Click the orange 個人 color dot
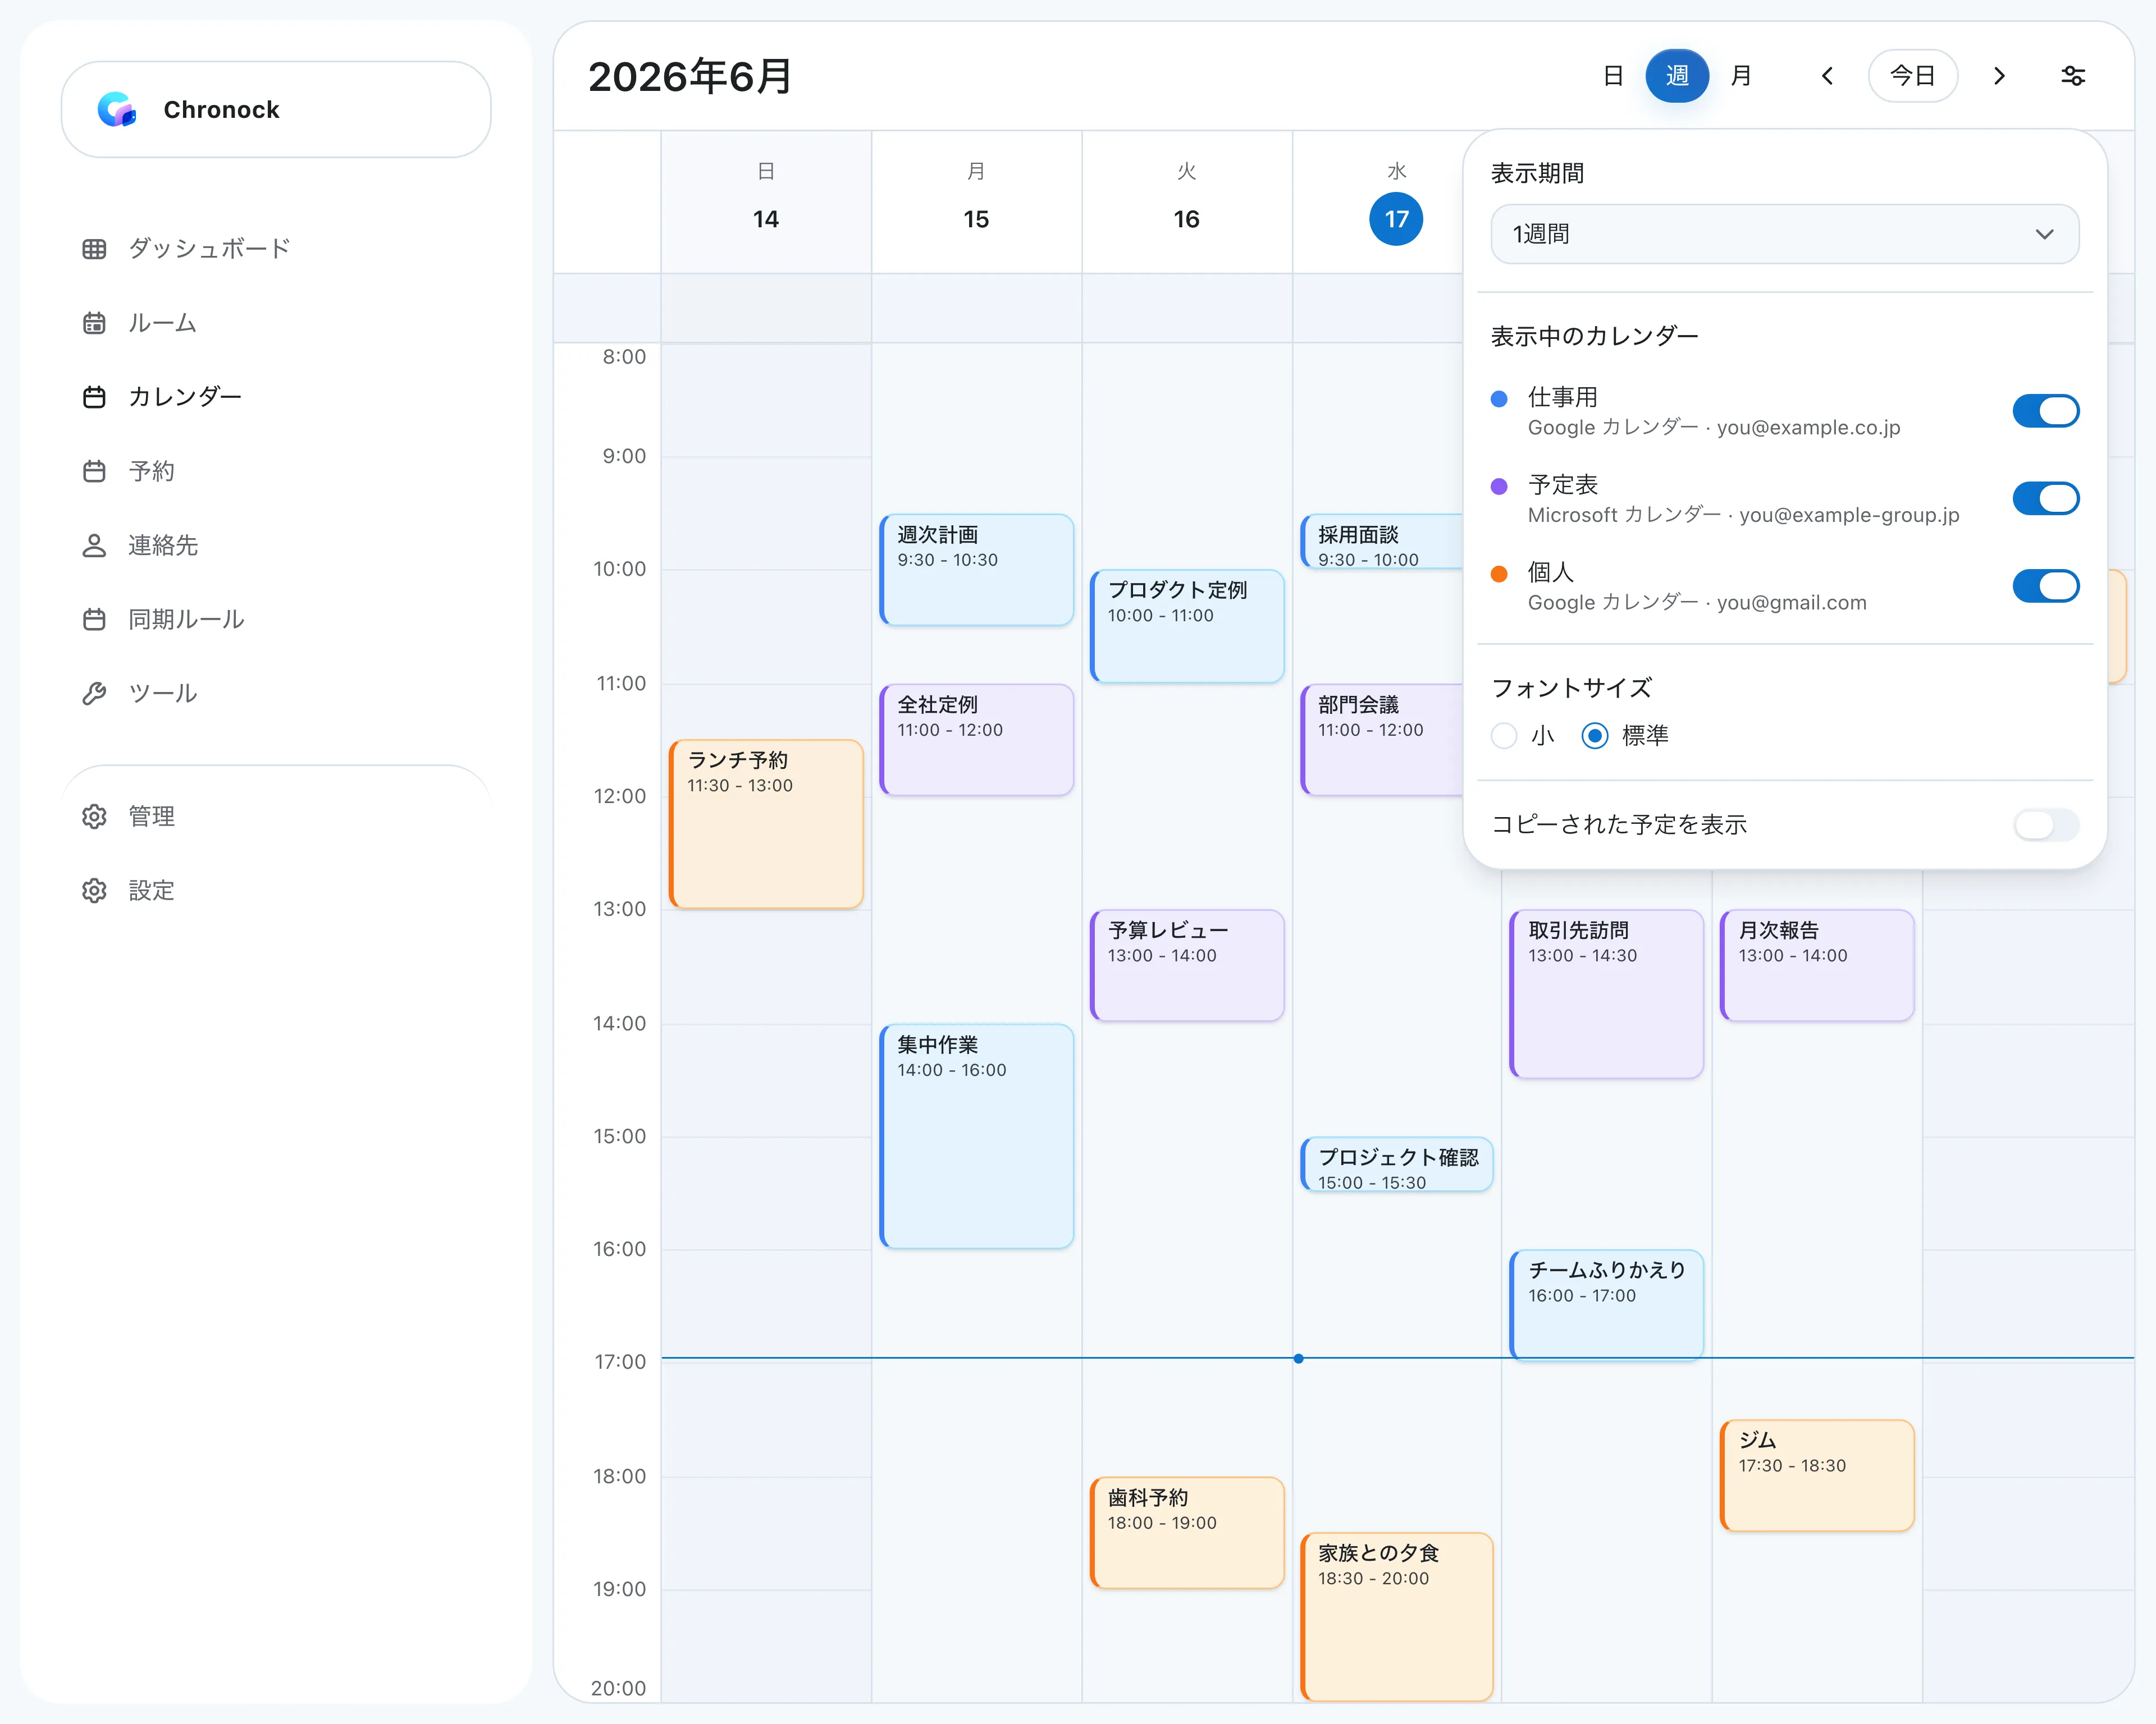This screenshot has width=2156, height=1724. [1499, 574]
